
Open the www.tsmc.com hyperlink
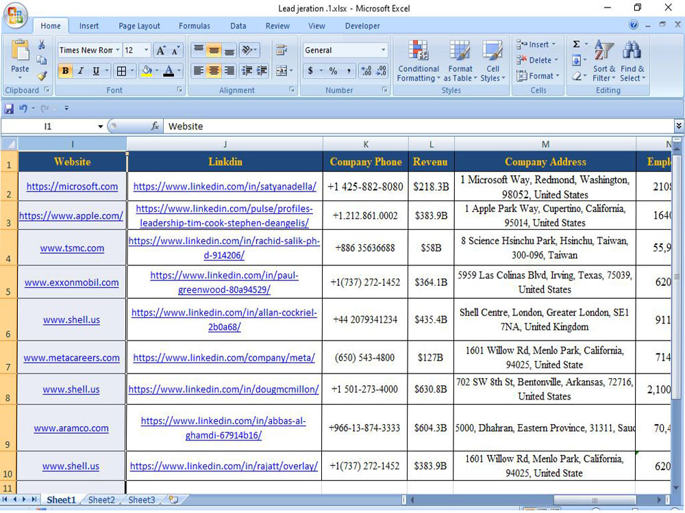tap(71, 248)
